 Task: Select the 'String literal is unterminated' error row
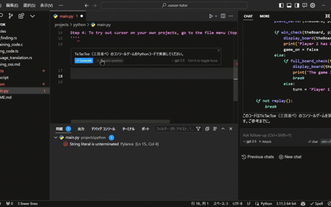click(144, 144)
